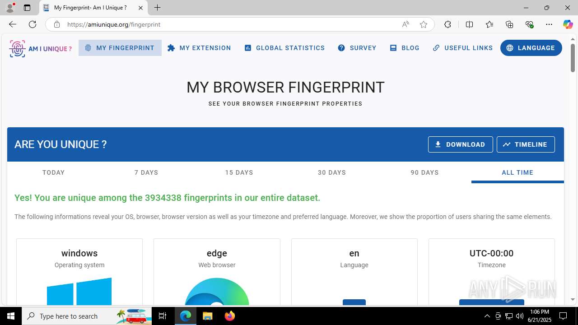View site information lock icon
The image size is (578, 325).
coord(56,24)
